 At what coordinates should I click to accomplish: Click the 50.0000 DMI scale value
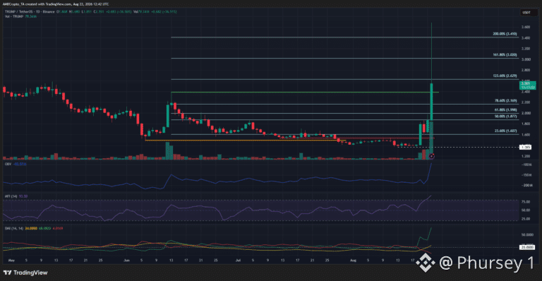coord(527,234)
